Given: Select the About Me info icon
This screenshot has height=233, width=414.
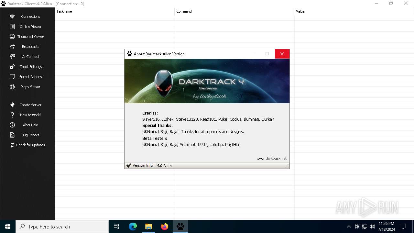Looking at the screenshot, I should click(12, 125).
